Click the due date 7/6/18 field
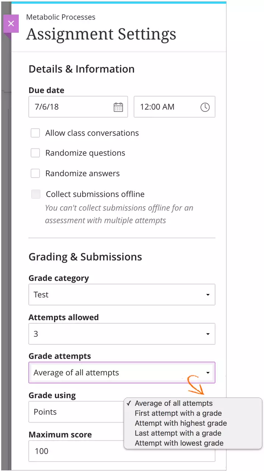The image size is (264, 471). coord(70,107)
